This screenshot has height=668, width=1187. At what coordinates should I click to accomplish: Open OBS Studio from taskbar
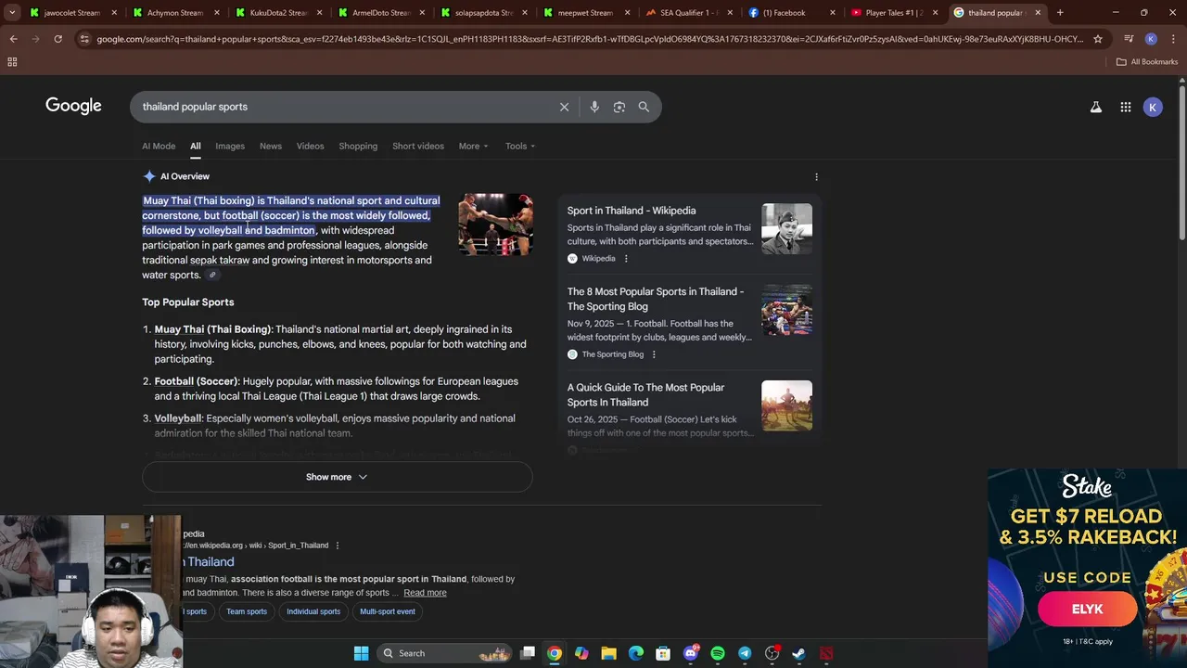pos(772,653)
